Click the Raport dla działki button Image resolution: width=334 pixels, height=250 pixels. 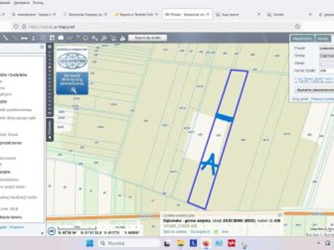148,38
